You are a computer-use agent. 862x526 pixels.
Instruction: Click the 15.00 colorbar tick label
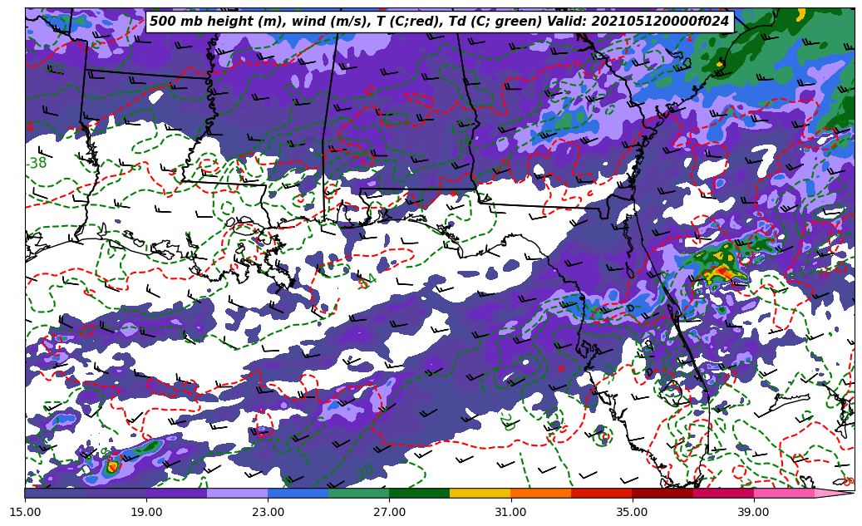click(25, 512)
